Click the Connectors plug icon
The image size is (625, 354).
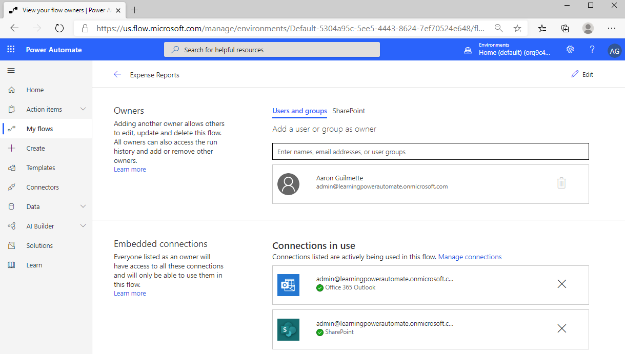pos(12,187)
